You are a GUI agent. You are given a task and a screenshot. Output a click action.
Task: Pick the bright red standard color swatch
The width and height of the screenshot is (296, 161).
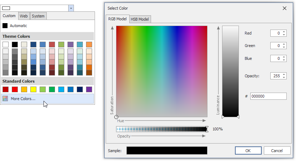[15, 89]
